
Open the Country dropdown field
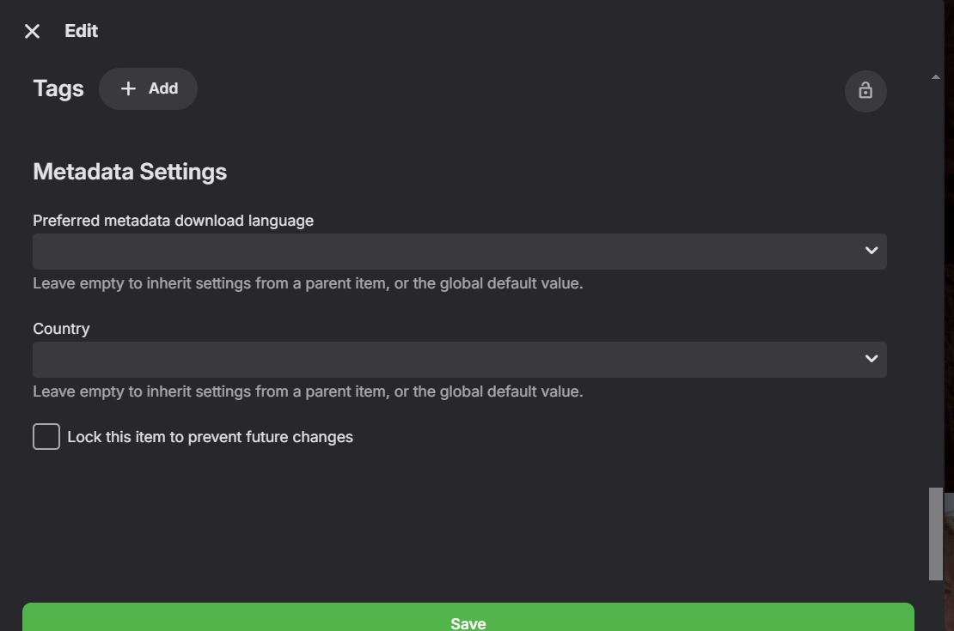click(447, 360)
